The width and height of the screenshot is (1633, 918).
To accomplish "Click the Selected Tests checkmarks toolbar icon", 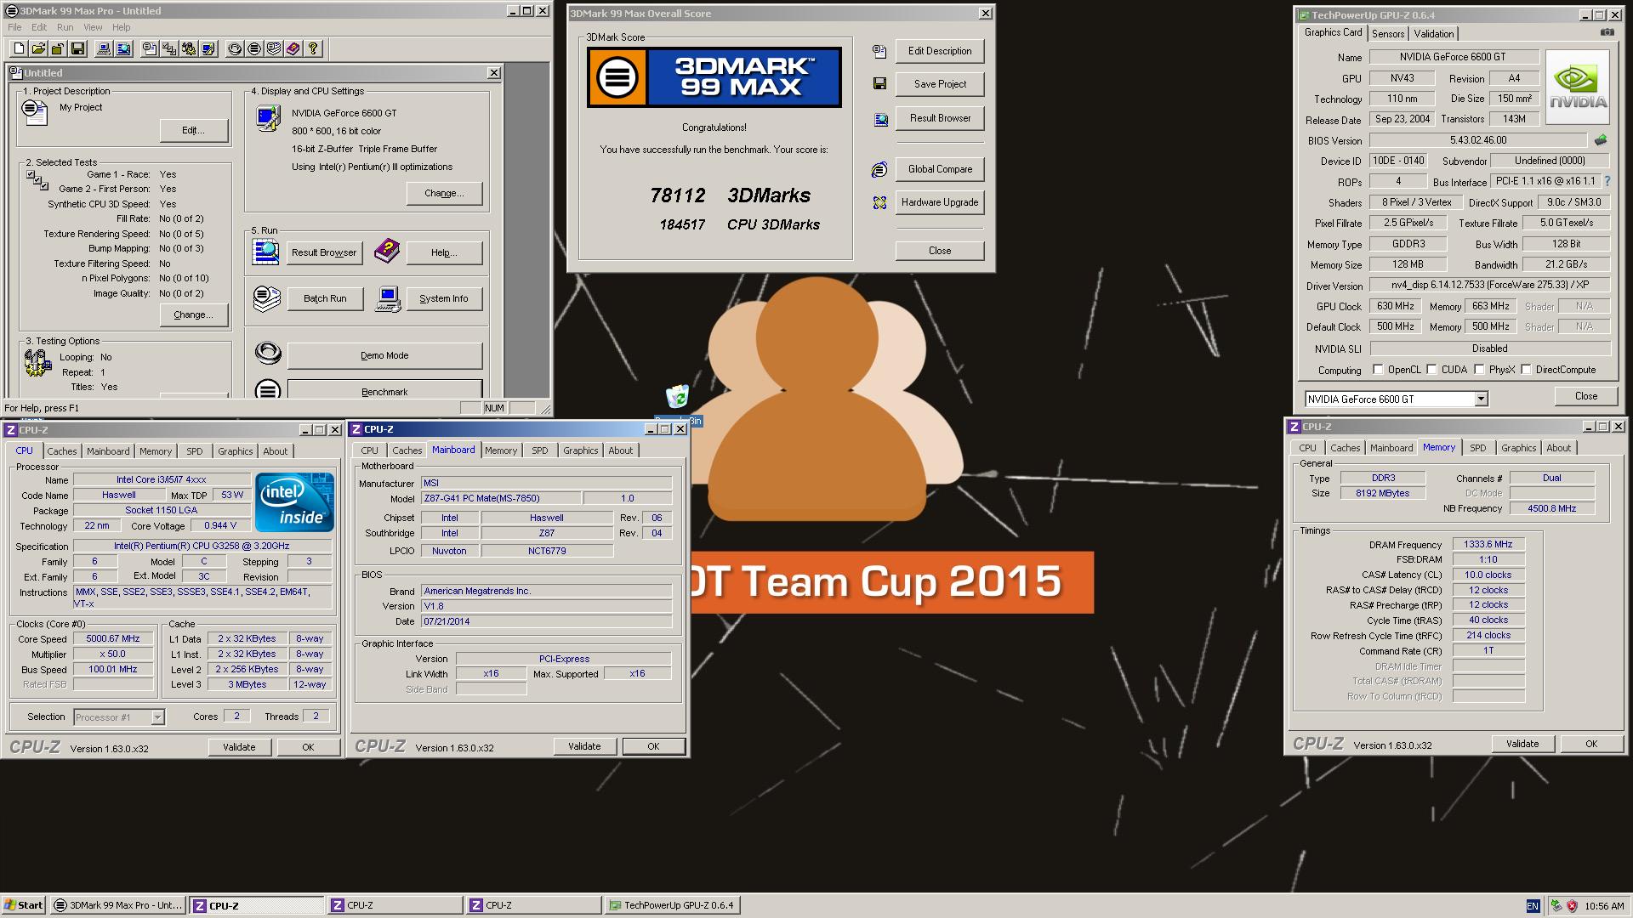I will pyautogui.click(x=169, y=49).
